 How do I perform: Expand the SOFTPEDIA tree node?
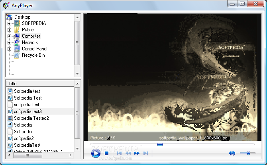(10, 23)
